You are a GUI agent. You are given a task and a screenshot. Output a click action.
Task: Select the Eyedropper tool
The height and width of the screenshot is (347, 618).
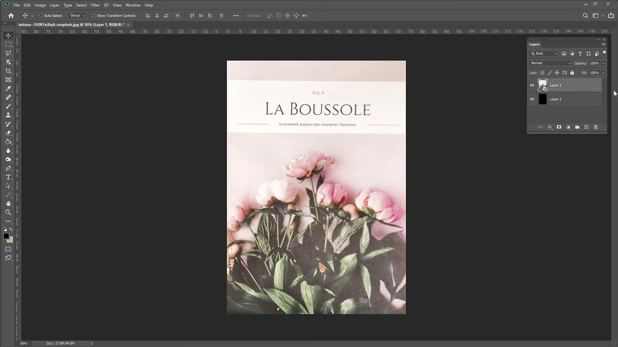[8, 89]
